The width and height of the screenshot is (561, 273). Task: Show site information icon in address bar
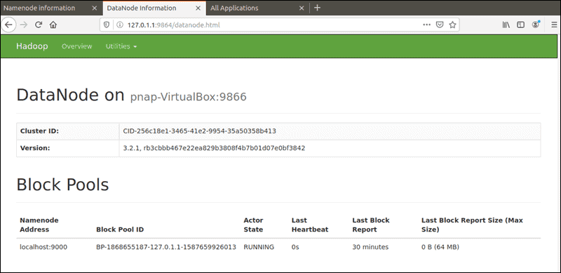120,25
